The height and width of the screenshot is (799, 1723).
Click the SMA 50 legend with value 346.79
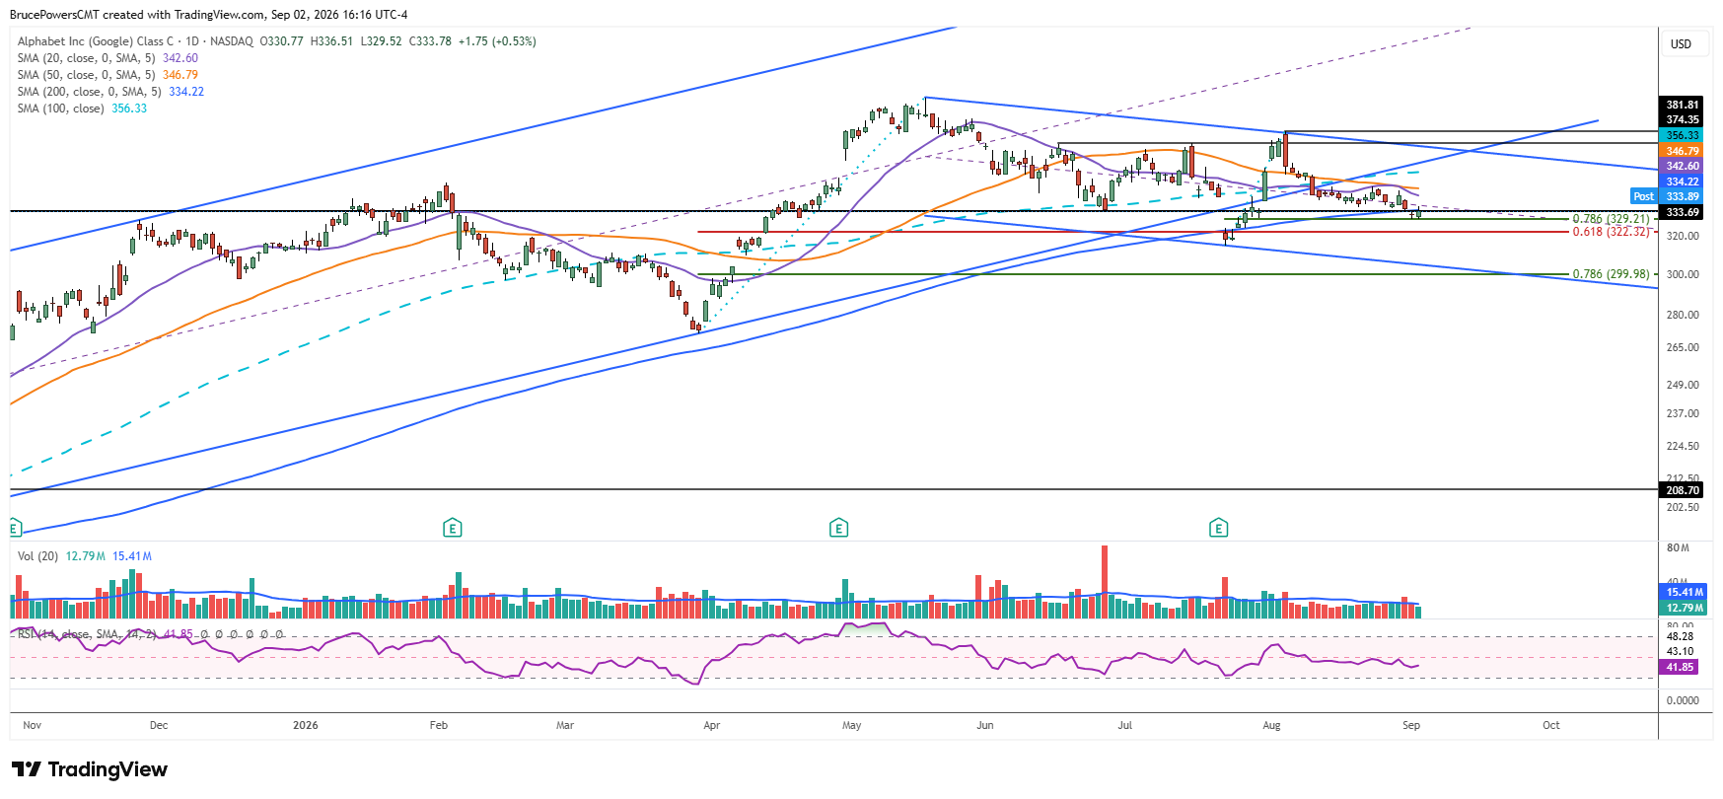coord(108,75)
